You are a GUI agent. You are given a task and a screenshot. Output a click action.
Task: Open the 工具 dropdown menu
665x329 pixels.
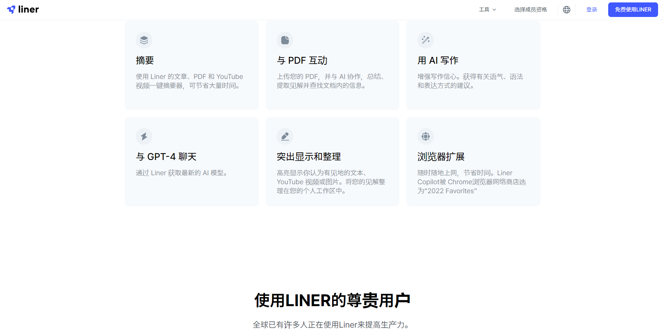pos(487,10)
